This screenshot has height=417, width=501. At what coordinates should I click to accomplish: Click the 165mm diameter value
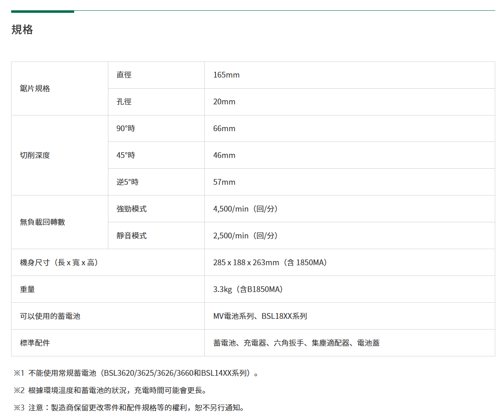pyautogui.click(x=226, y=75)
